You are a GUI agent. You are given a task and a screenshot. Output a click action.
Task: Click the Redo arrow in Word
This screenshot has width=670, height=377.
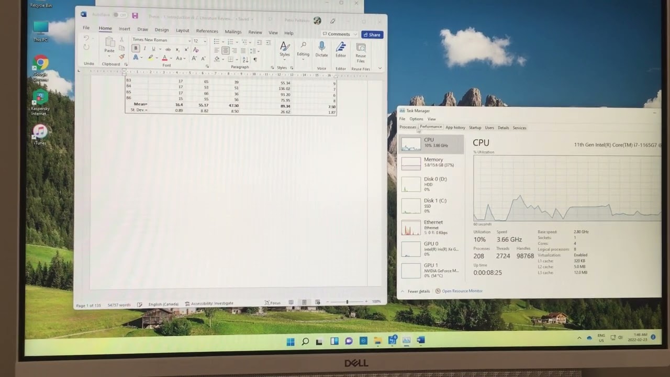[x=86, y=47]
